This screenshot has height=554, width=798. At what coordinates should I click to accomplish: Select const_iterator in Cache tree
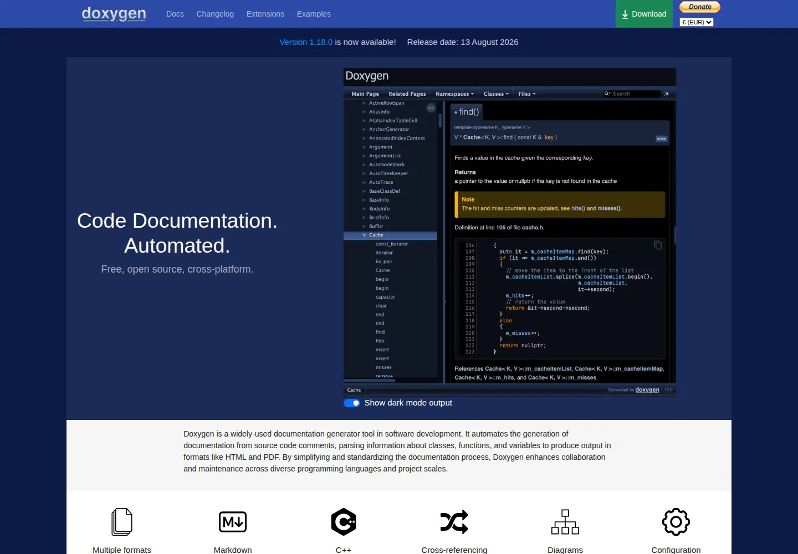click(392, 244)
